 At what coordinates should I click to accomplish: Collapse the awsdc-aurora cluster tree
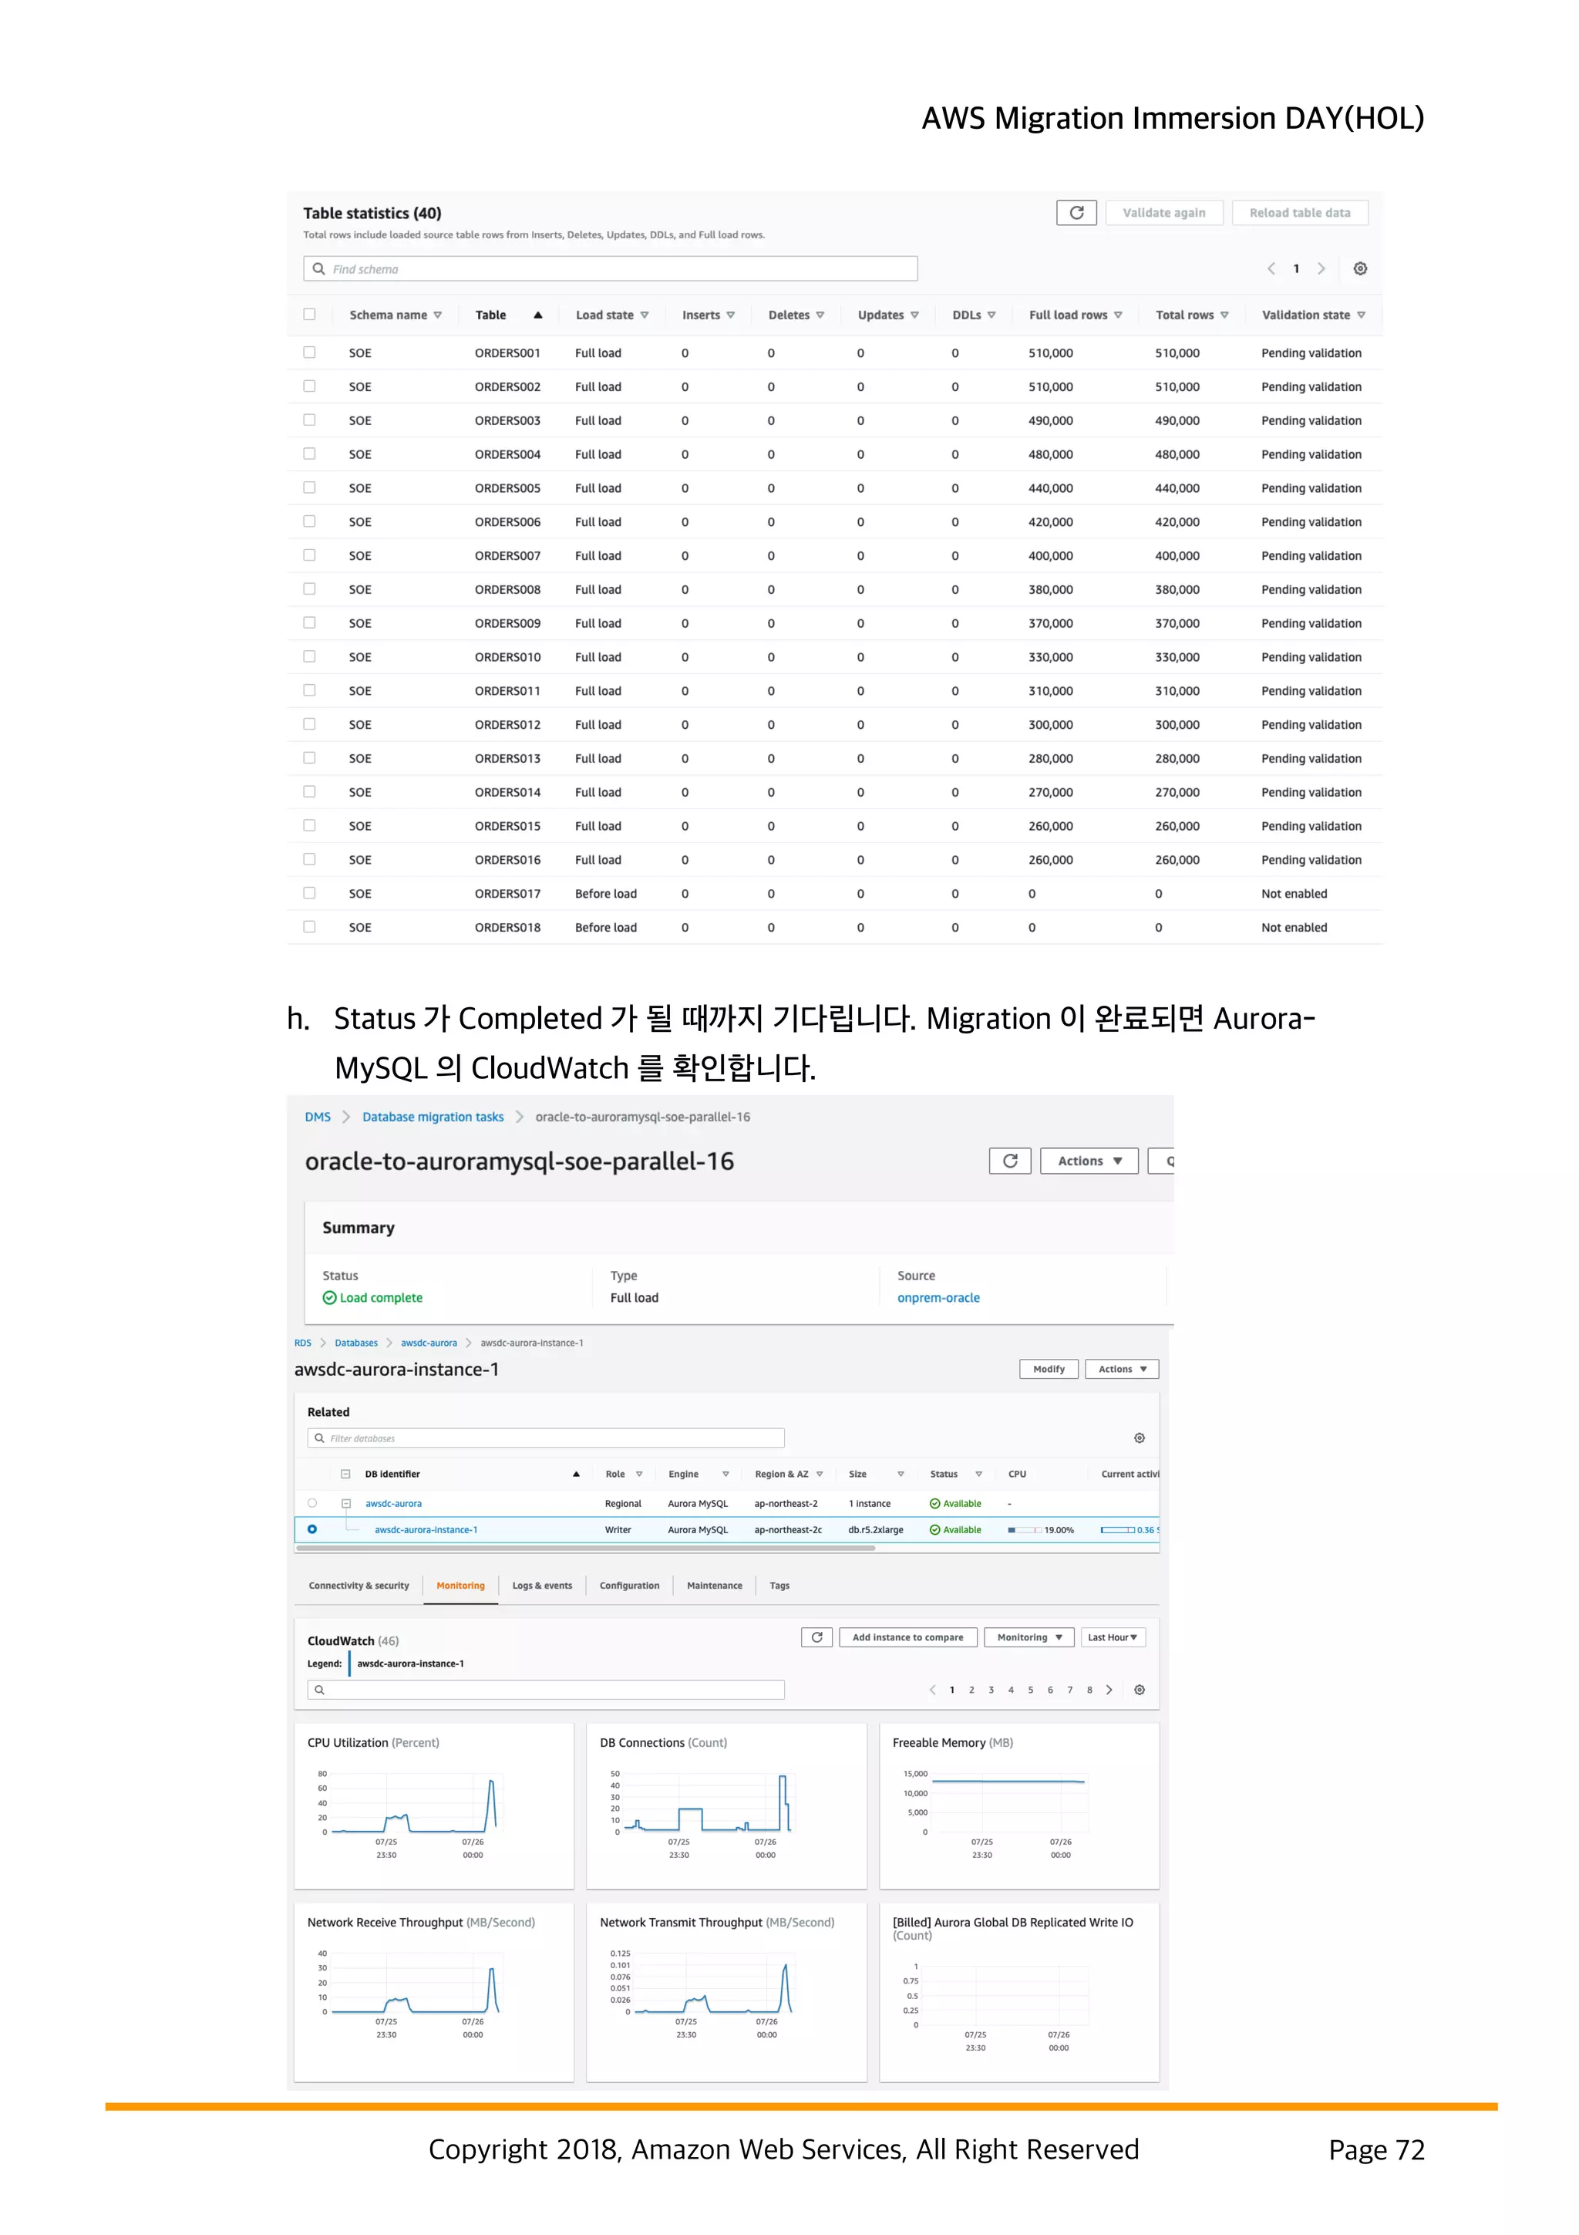(x=346, y=1504)
